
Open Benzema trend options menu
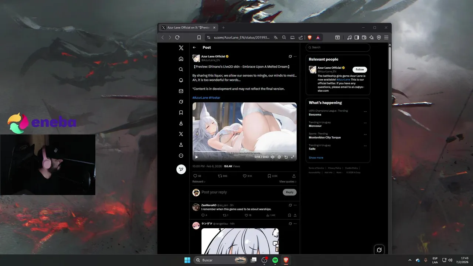pos(365,112)
